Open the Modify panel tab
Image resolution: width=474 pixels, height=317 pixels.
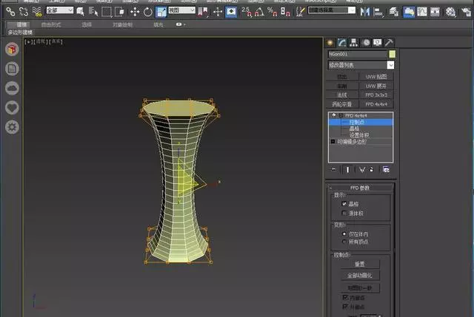(x=342, y=42)
